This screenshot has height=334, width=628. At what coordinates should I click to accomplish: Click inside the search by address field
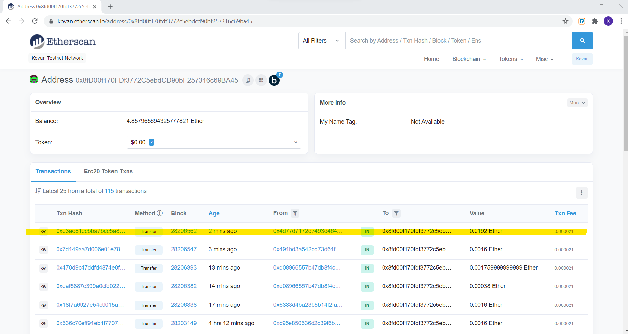427,41
